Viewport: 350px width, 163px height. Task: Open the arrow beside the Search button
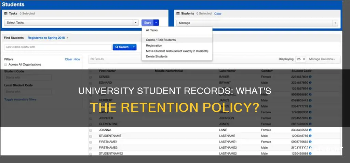coord(134,47)
